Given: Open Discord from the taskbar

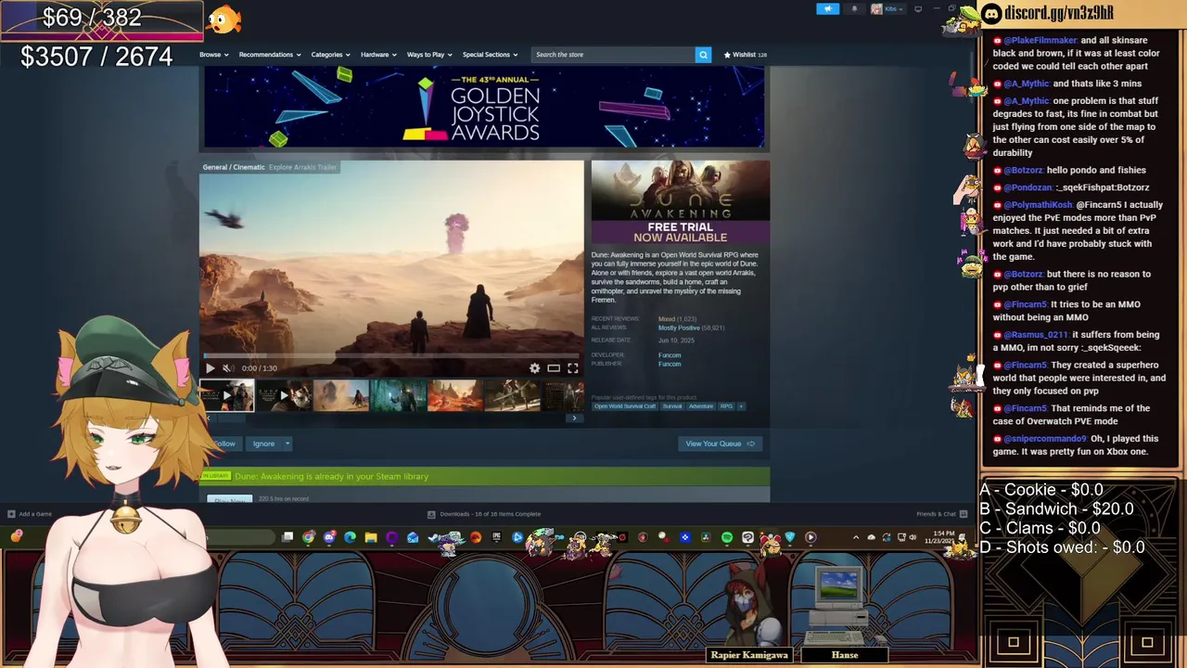Looking at the screenshot, I should click(x=330, y=537).
